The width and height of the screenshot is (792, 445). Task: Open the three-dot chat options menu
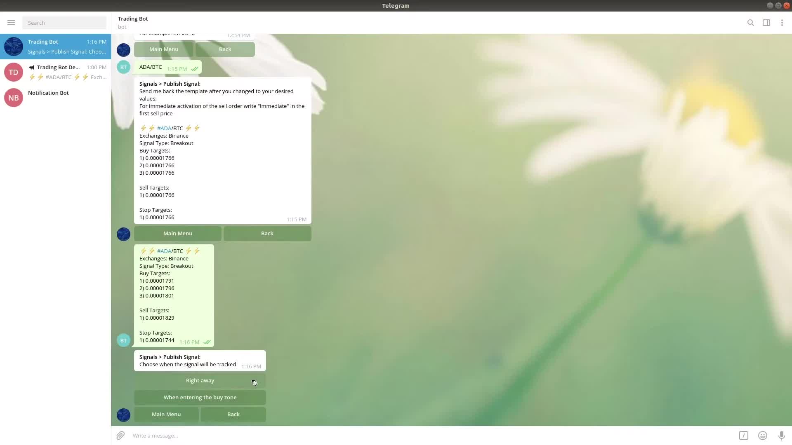(782, 23)
